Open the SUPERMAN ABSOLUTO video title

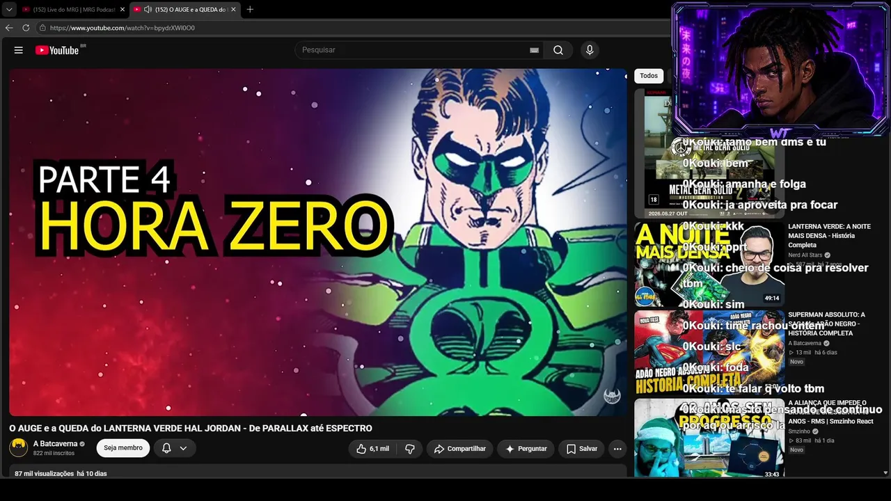(x=827, y=324)
